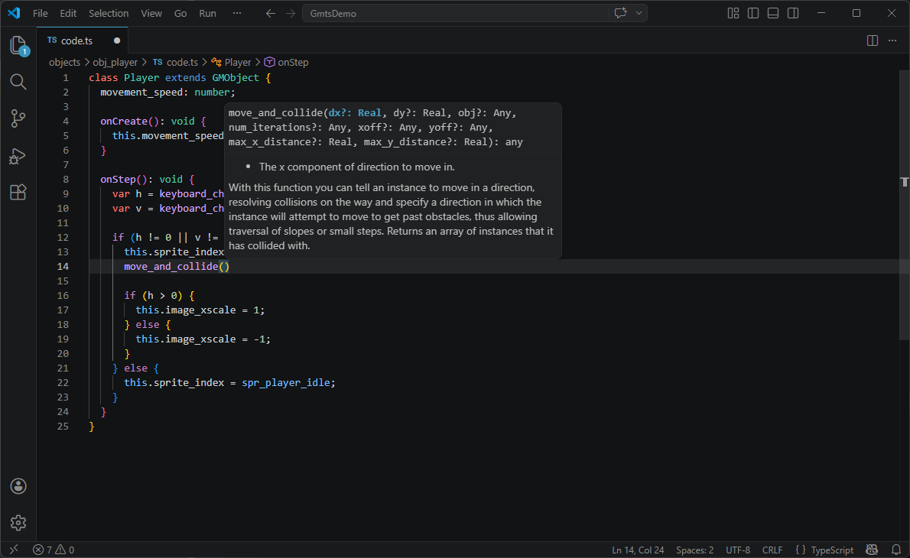Click Ln 14, Col 24 to go to line
This screenshot has height=558, width=910.
coord(637,550)
